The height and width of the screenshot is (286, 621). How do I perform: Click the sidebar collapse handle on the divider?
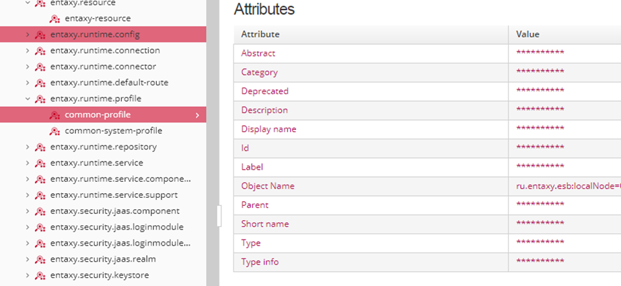tap(219, 216)
